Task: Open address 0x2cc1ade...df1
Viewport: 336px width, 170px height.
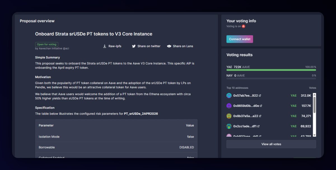Action: click(x=245, y=126)
